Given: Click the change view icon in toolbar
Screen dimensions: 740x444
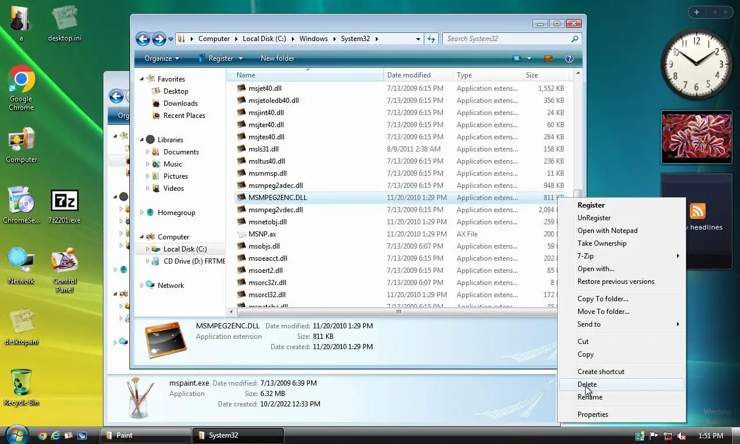Looking at the screenshot, I should [517, 58].
